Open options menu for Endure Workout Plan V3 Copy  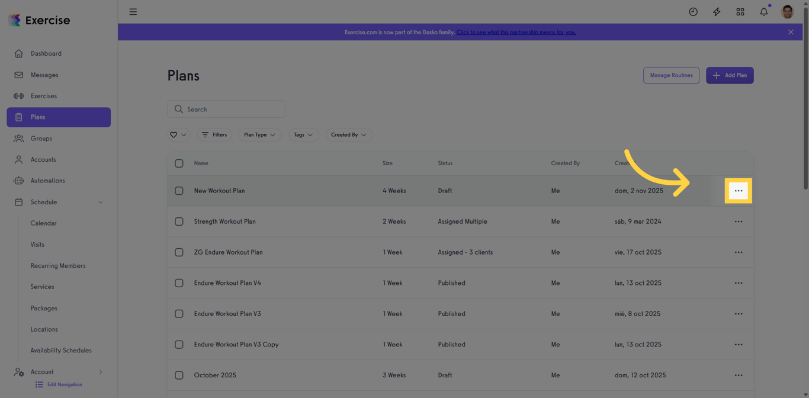(739, 345)
